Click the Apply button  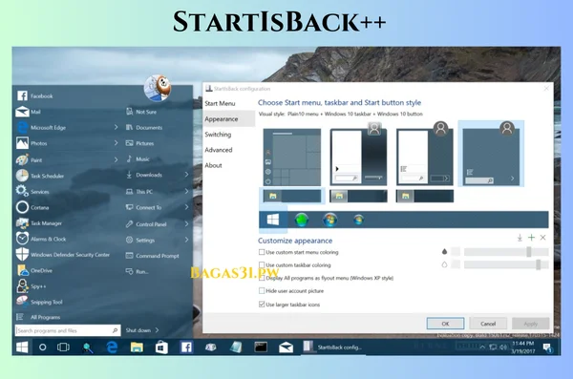pos(531,324)
